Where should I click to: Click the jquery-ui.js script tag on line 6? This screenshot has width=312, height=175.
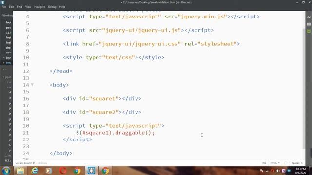tap(138, 30)
